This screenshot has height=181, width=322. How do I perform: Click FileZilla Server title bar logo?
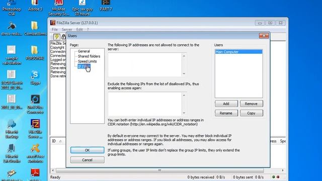[53, 23]
